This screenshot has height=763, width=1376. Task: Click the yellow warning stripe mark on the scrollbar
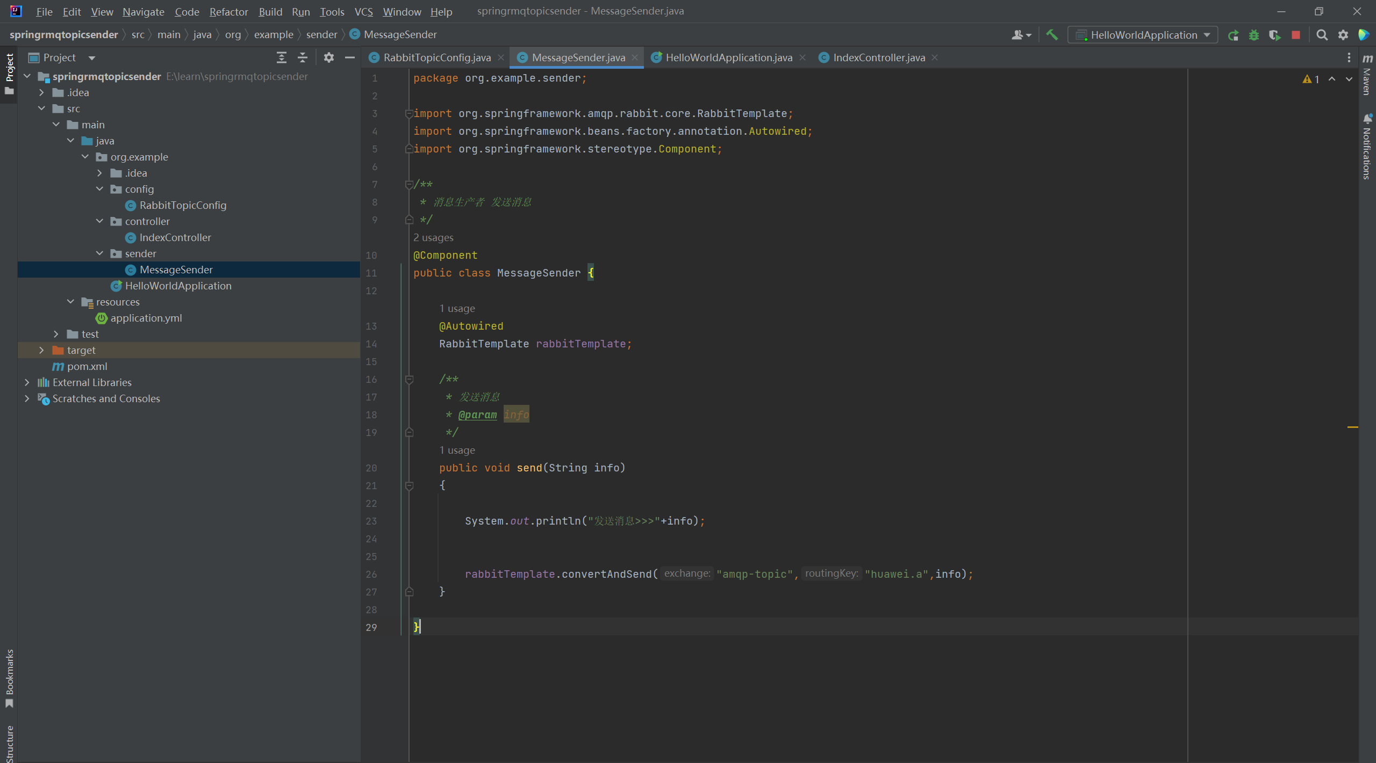pyautogui.click(x=1352, y=427)
